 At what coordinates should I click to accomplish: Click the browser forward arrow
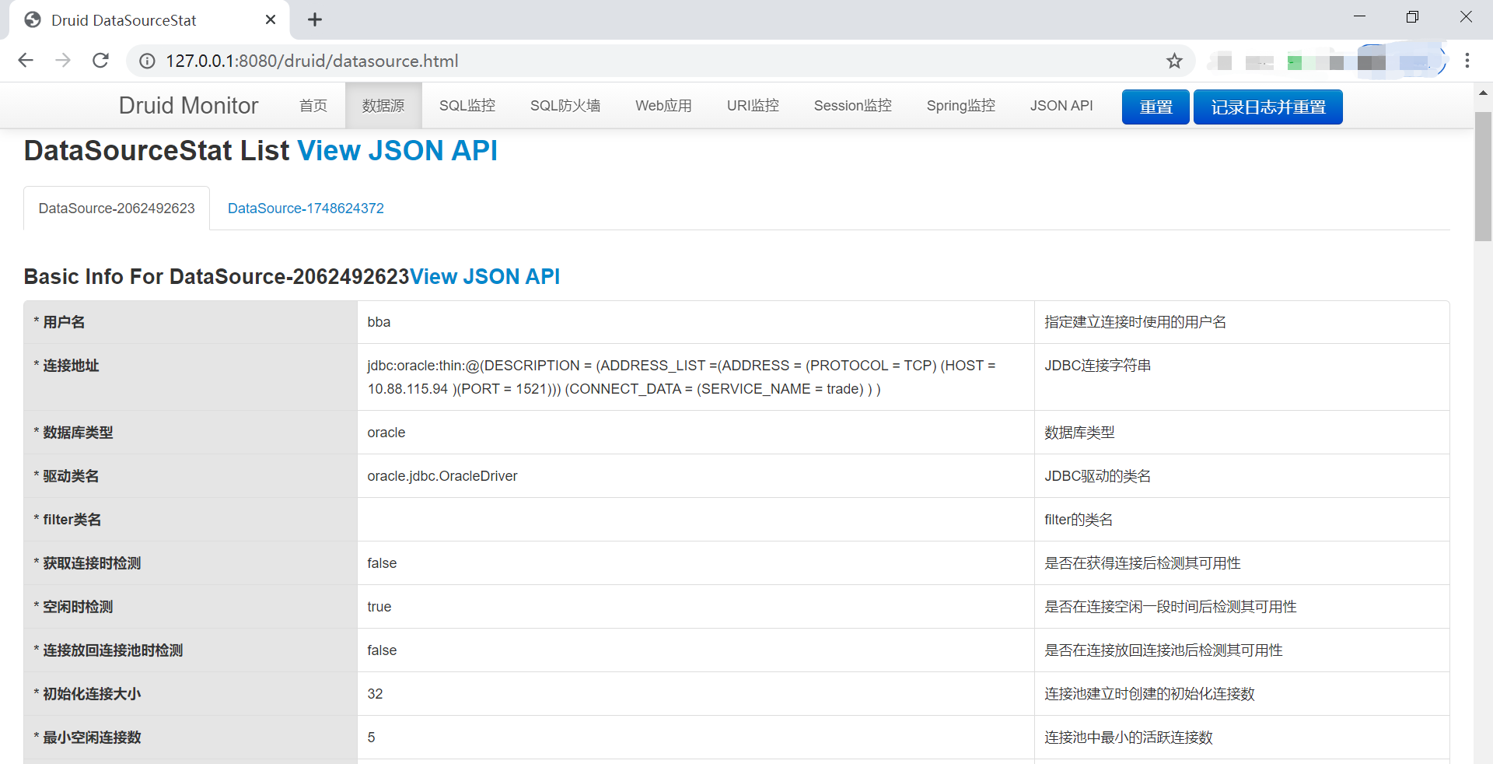pyautogui.click(x=63, y=61)
